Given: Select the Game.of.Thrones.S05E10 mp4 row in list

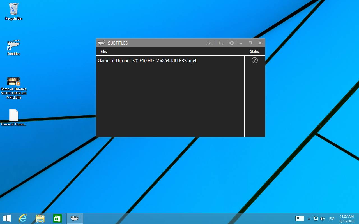Looking at the screenshot, I should click(x=147, y=60).
